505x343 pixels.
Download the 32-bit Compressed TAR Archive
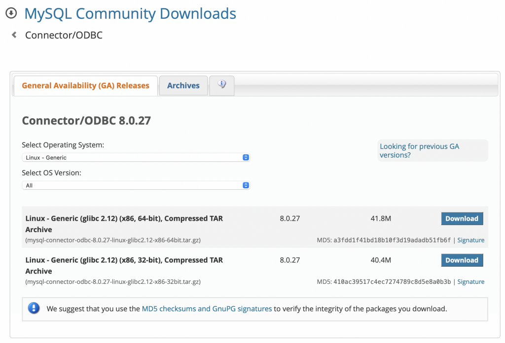pyautogui.click(x=462, y=260)
